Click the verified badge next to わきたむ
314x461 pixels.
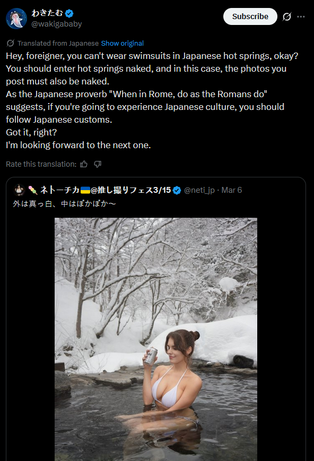pos(69,13)
